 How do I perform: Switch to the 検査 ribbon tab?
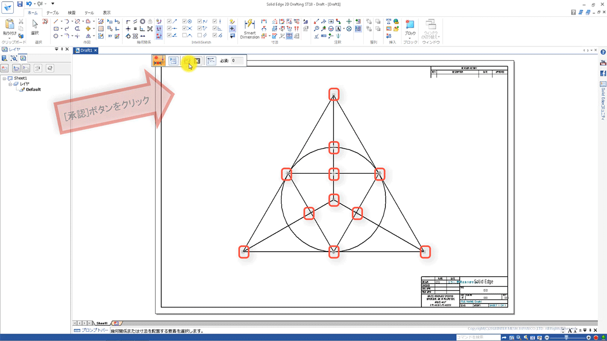click(71, 13)
